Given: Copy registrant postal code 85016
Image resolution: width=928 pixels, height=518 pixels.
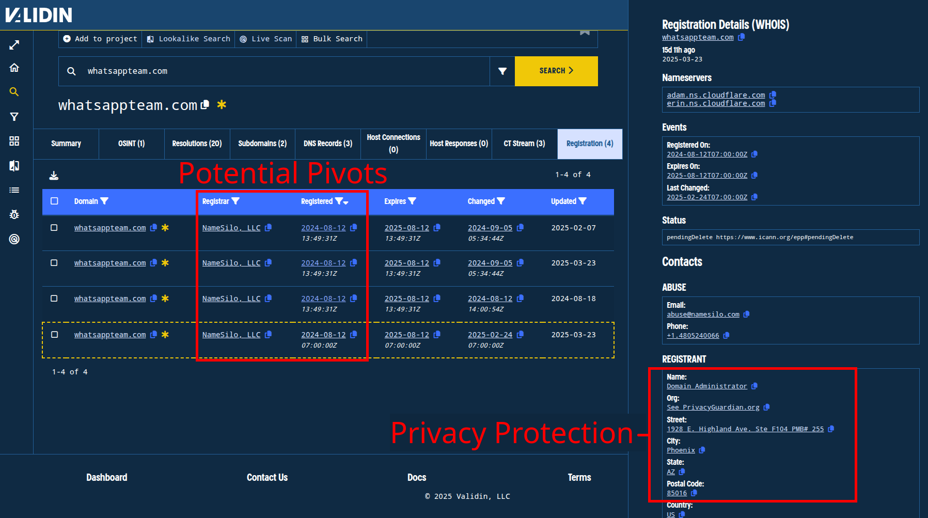Looking at the screenshot, I should 694,493.
